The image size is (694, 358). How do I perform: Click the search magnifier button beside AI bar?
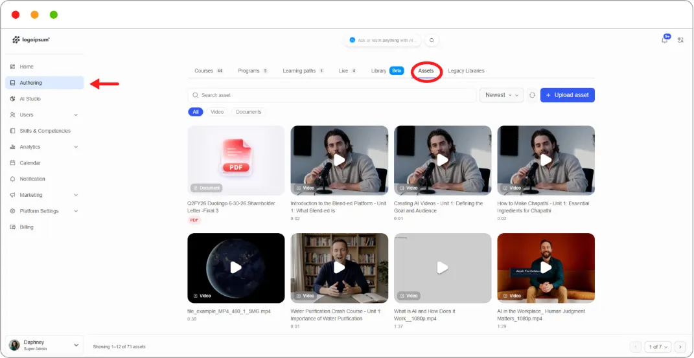coord(432,40)
